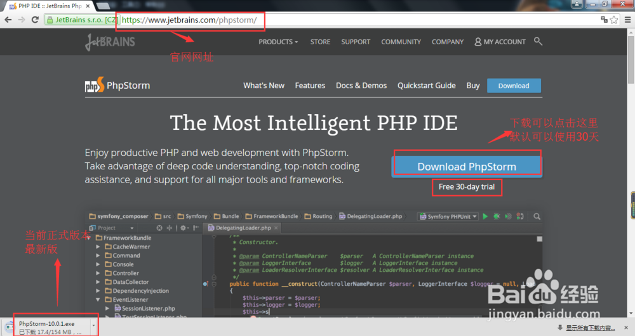Click the scroll-from-source icon in Project panel
The height and width of the screenshot is (336, 635).
point(159,228)
